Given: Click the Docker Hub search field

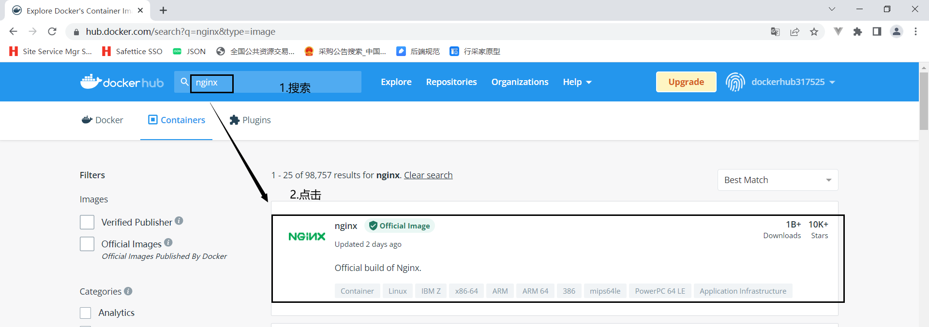Looking at the screenshot, I should click(268, 82).
